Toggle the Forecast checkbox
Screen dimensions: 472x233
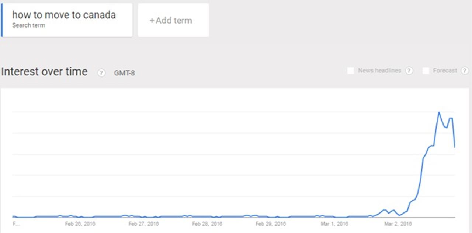(426, 71)
